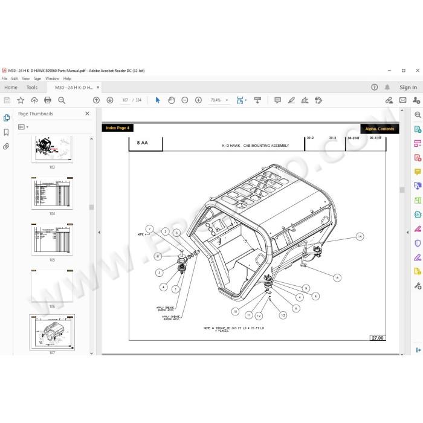Open the Attachments paperclip pane
Screen dimensions: 423x423
pos(6,146)
